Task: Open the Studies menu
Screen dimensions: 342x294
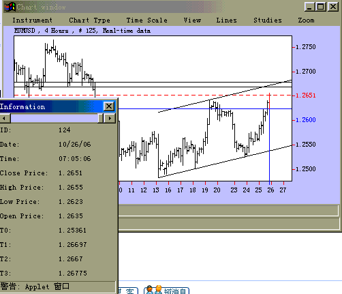Action: (268, 20)
